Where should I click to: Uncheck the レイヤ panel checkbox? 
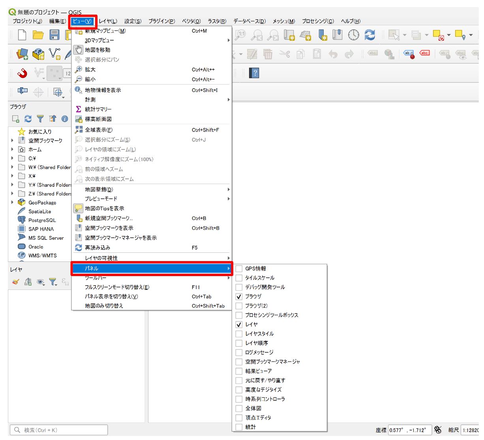239,324
